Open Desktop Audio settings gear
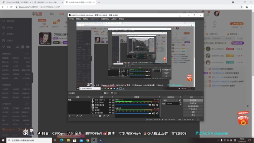 pos(157,113)
